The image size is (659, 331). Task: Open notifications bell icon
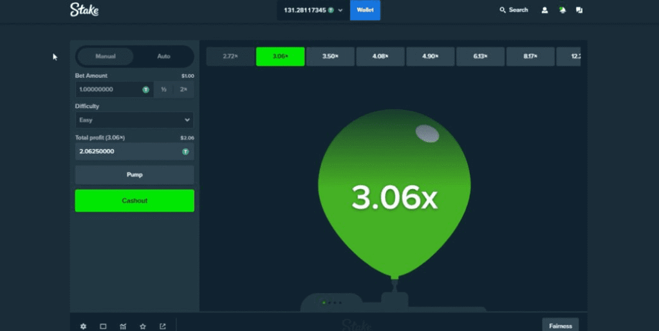coord(562,10)
